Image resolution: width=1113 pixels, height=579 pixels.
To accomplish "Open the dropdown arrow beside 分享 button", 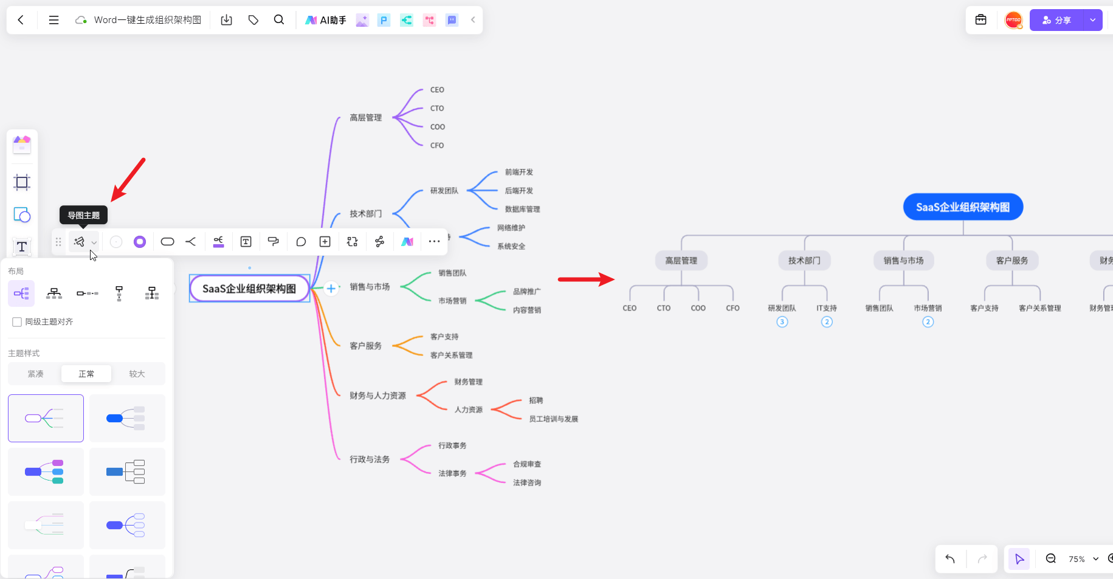I will pyautogui.click(x=1093, y=20).
